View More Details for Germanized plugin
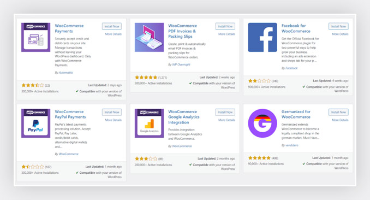The width and height of the screenshot is (370, 200). coord(340,120)
